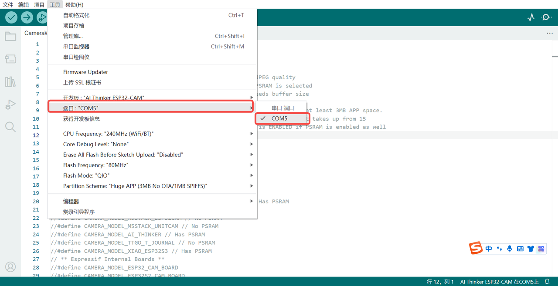Open the Sketchbook folder sidebar icon
This screenshot has height=286, width=558.
coord(10,36)
